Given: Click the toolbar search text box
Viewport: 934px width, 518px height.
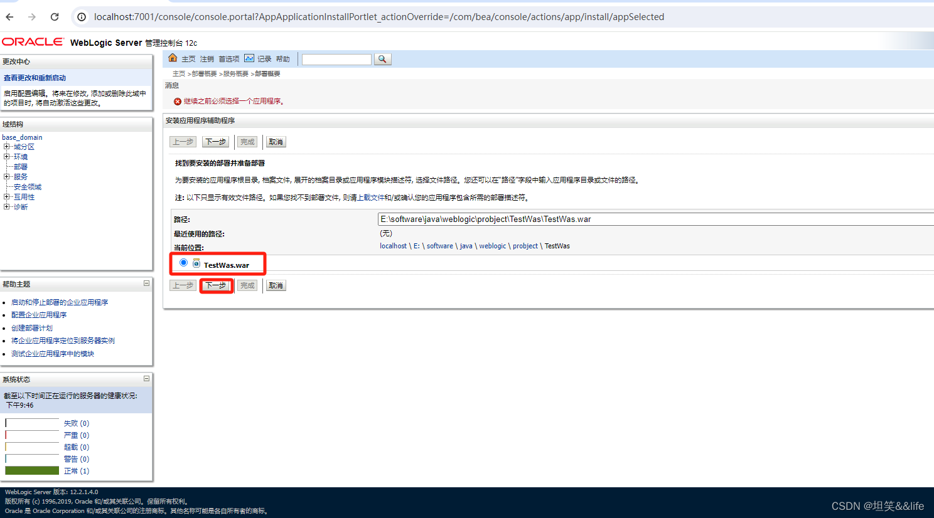Looking at the screenshot, I should pos(336,59).
